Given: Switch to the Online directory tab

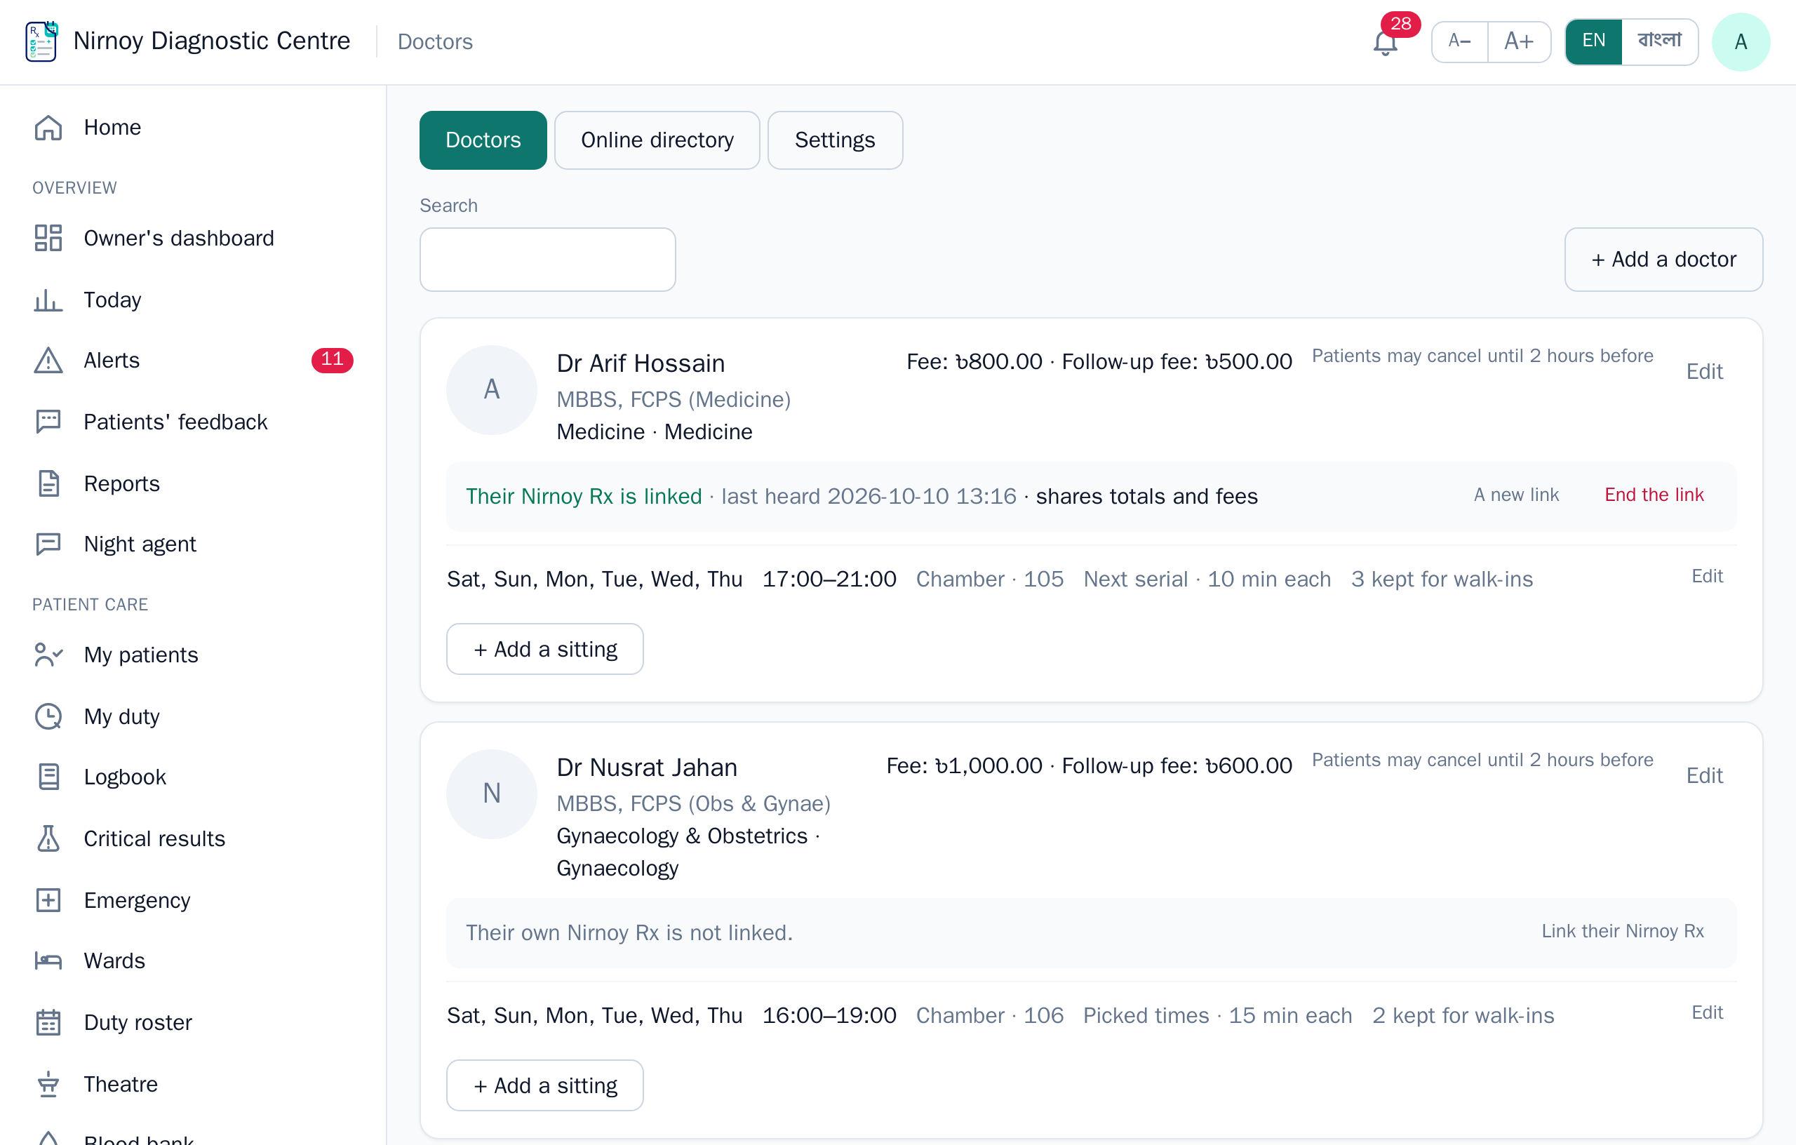Looking at the screenshot, I should [x=657, y=140].
